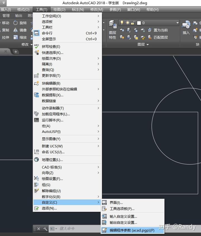Toggle layer on/off lightbulb icon

pos(122,23)
